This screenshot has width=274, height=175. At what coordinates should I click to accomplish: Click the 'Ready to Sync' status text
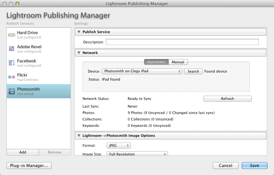(x=140, y=99)
